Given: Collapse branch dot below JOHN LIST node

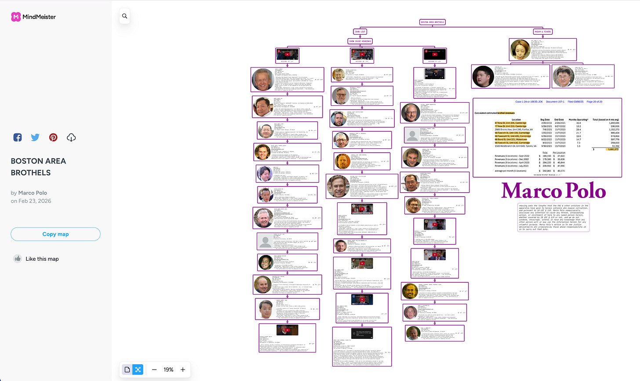Looking at the screenshot, I should (x=360, y=36).
